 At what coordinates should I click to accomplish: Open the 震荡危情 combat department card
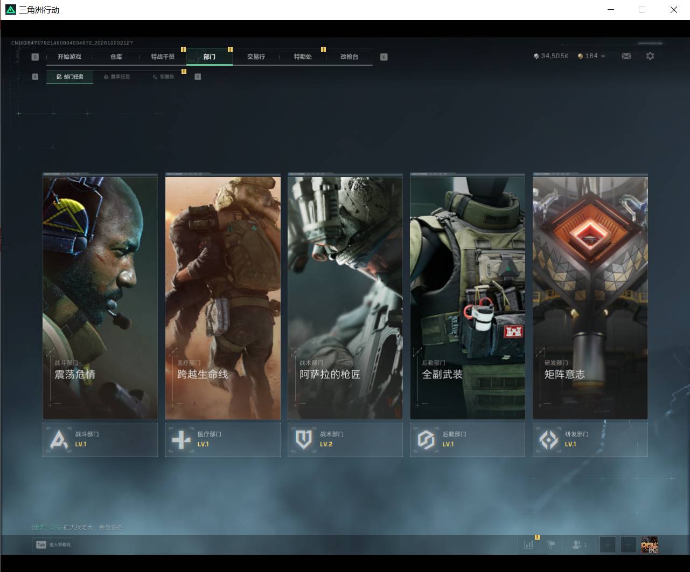click(100, 297)
